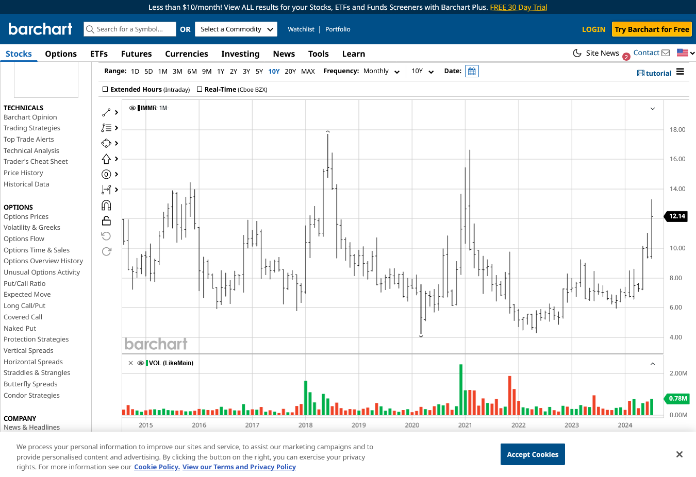Open the Investing menu
The width and height of the screenshot is (696, 477).
point(240,54)
